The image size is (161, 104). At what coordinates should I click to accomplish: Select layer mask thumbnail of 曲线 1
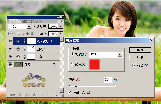coord(31,49)
